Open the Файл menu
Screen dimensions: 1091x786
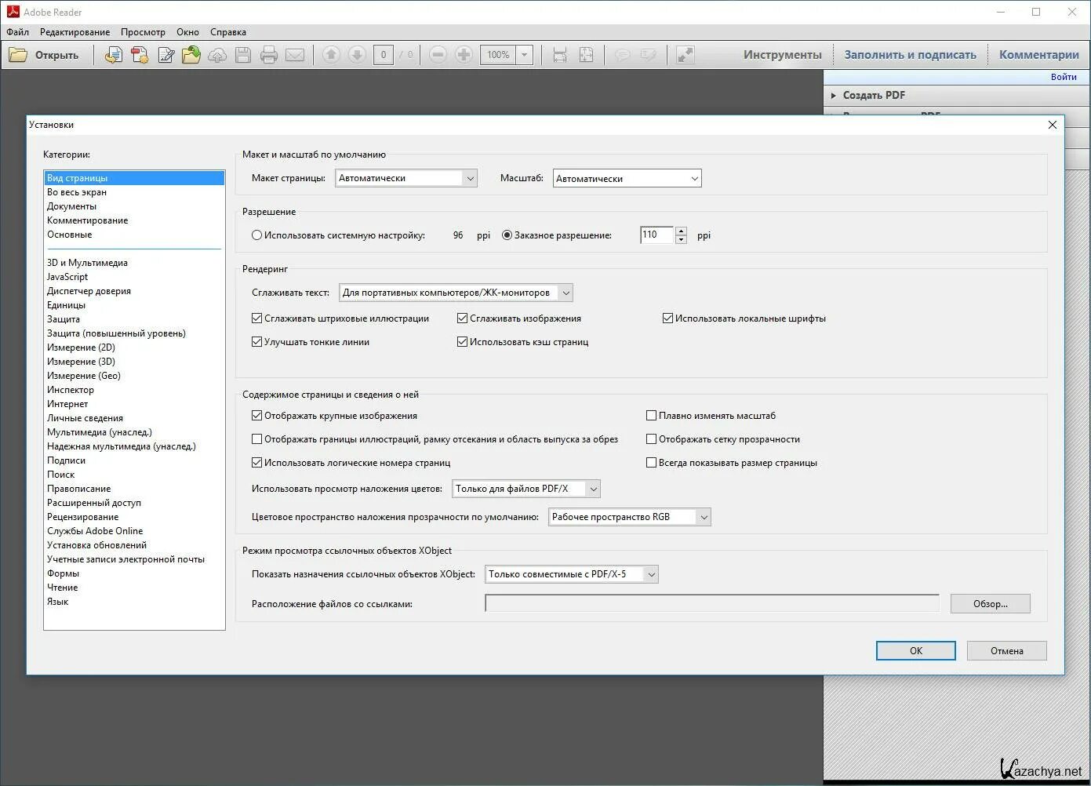click(17, 32)
